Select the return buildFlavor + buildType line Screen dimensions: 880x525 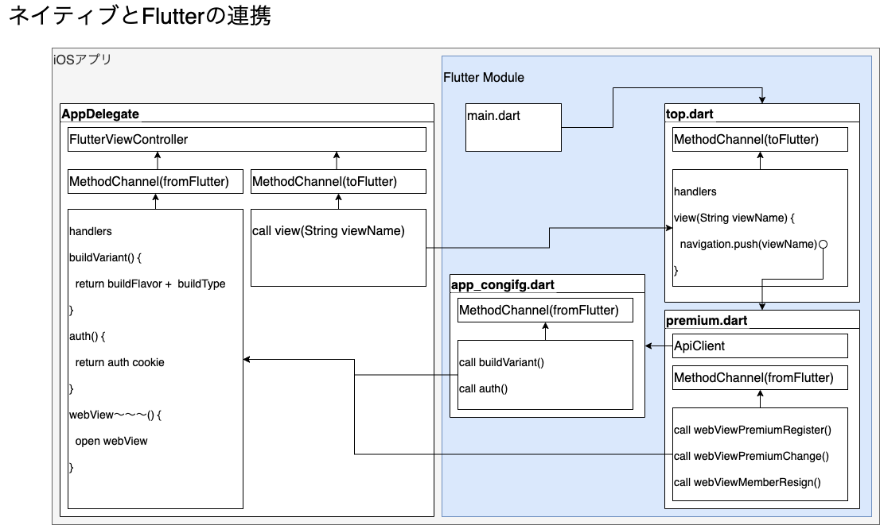click(150, 284)
